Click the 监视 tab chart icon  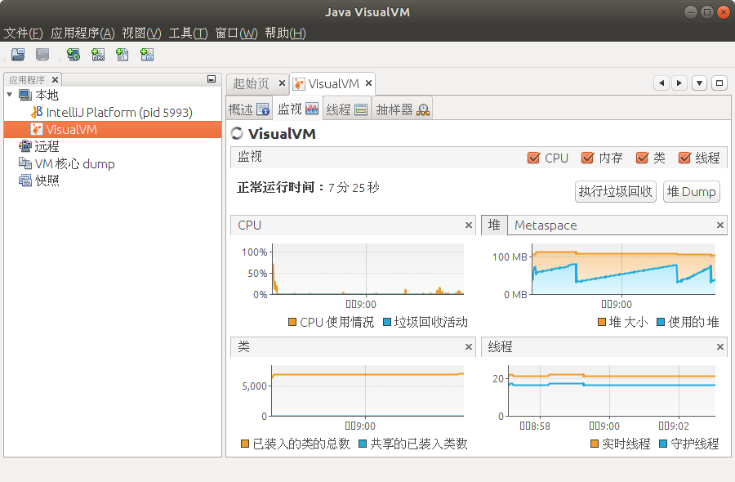312,109
